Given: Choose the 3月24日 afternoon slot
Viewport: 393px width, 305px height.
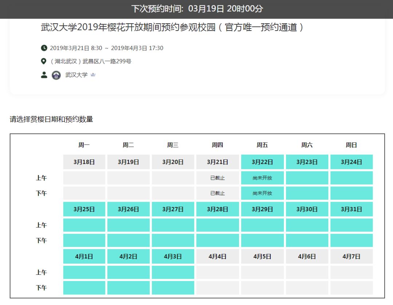Looking at the screenshot, I should pyautogui.click(x=352, y=193).
